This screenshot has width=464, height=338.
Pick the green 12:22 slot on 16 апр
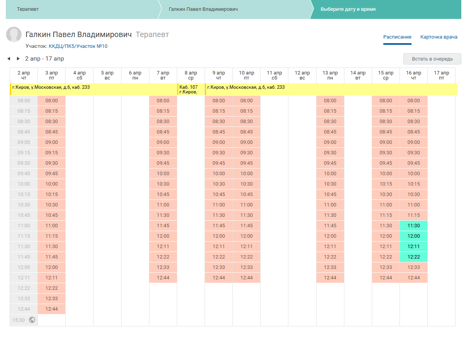[x=413, y=257]
